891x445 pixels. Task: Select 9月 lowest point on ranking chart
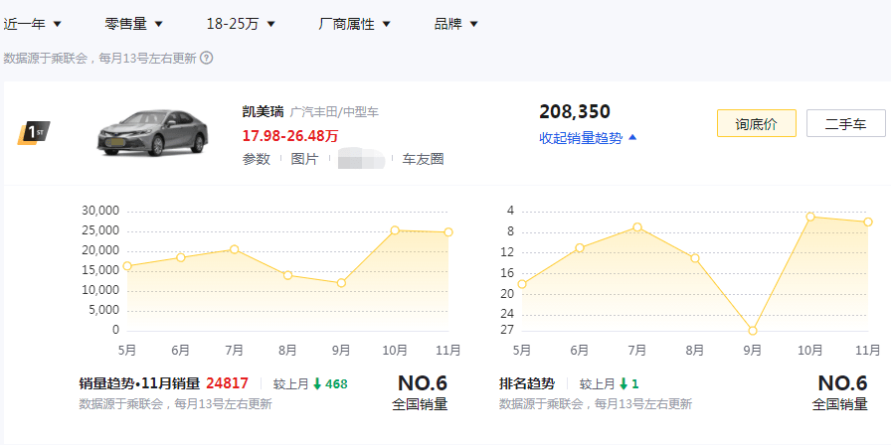(x=753, y=331)
